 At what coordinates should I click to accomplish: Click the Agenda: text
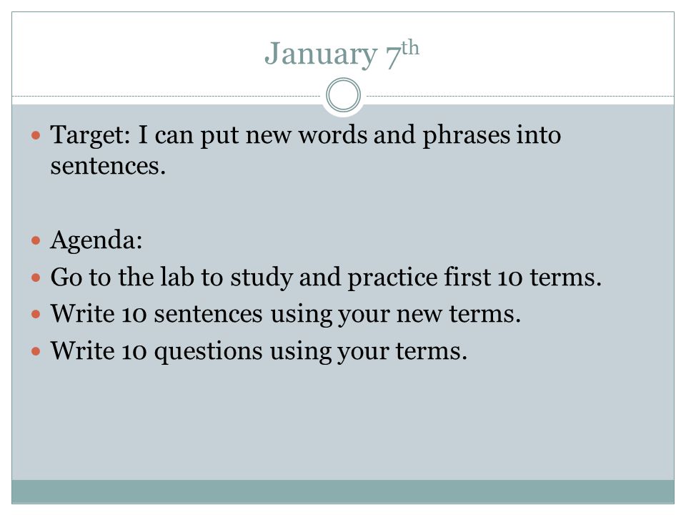(96, 240)
